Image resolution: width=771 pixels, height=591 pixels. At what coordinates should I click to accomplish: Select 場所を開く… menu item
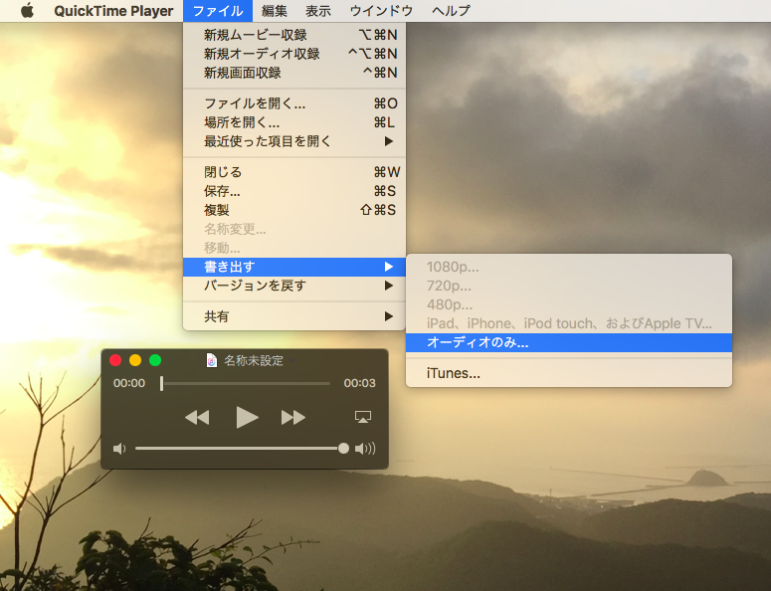(294, 122)
